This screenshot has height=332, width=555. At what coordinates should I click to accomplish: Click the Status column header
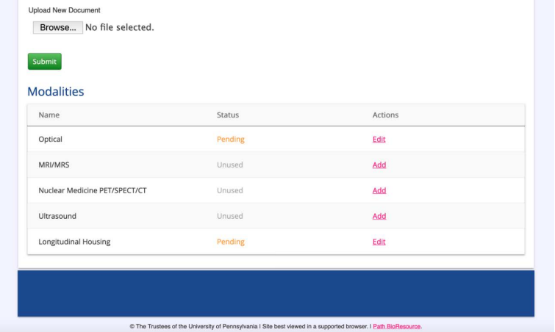pyautogui.click(x=228, y=115)
